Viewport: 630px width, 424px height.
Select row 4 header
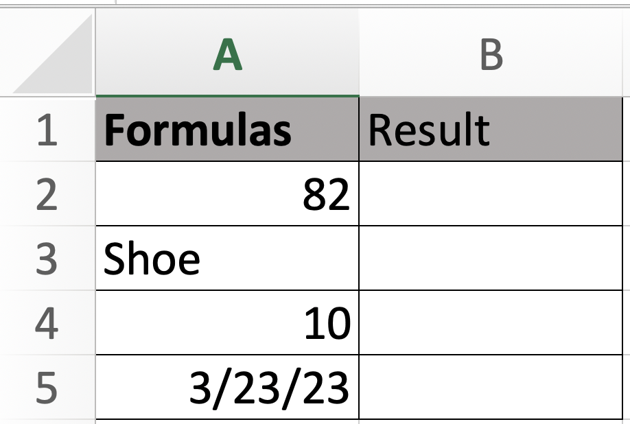[47, 324]
